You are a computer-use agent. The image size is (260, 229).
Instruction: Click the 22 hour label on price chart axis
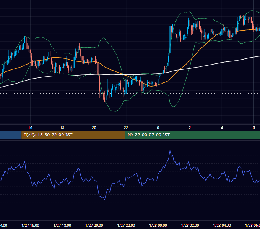pos(126,128)
